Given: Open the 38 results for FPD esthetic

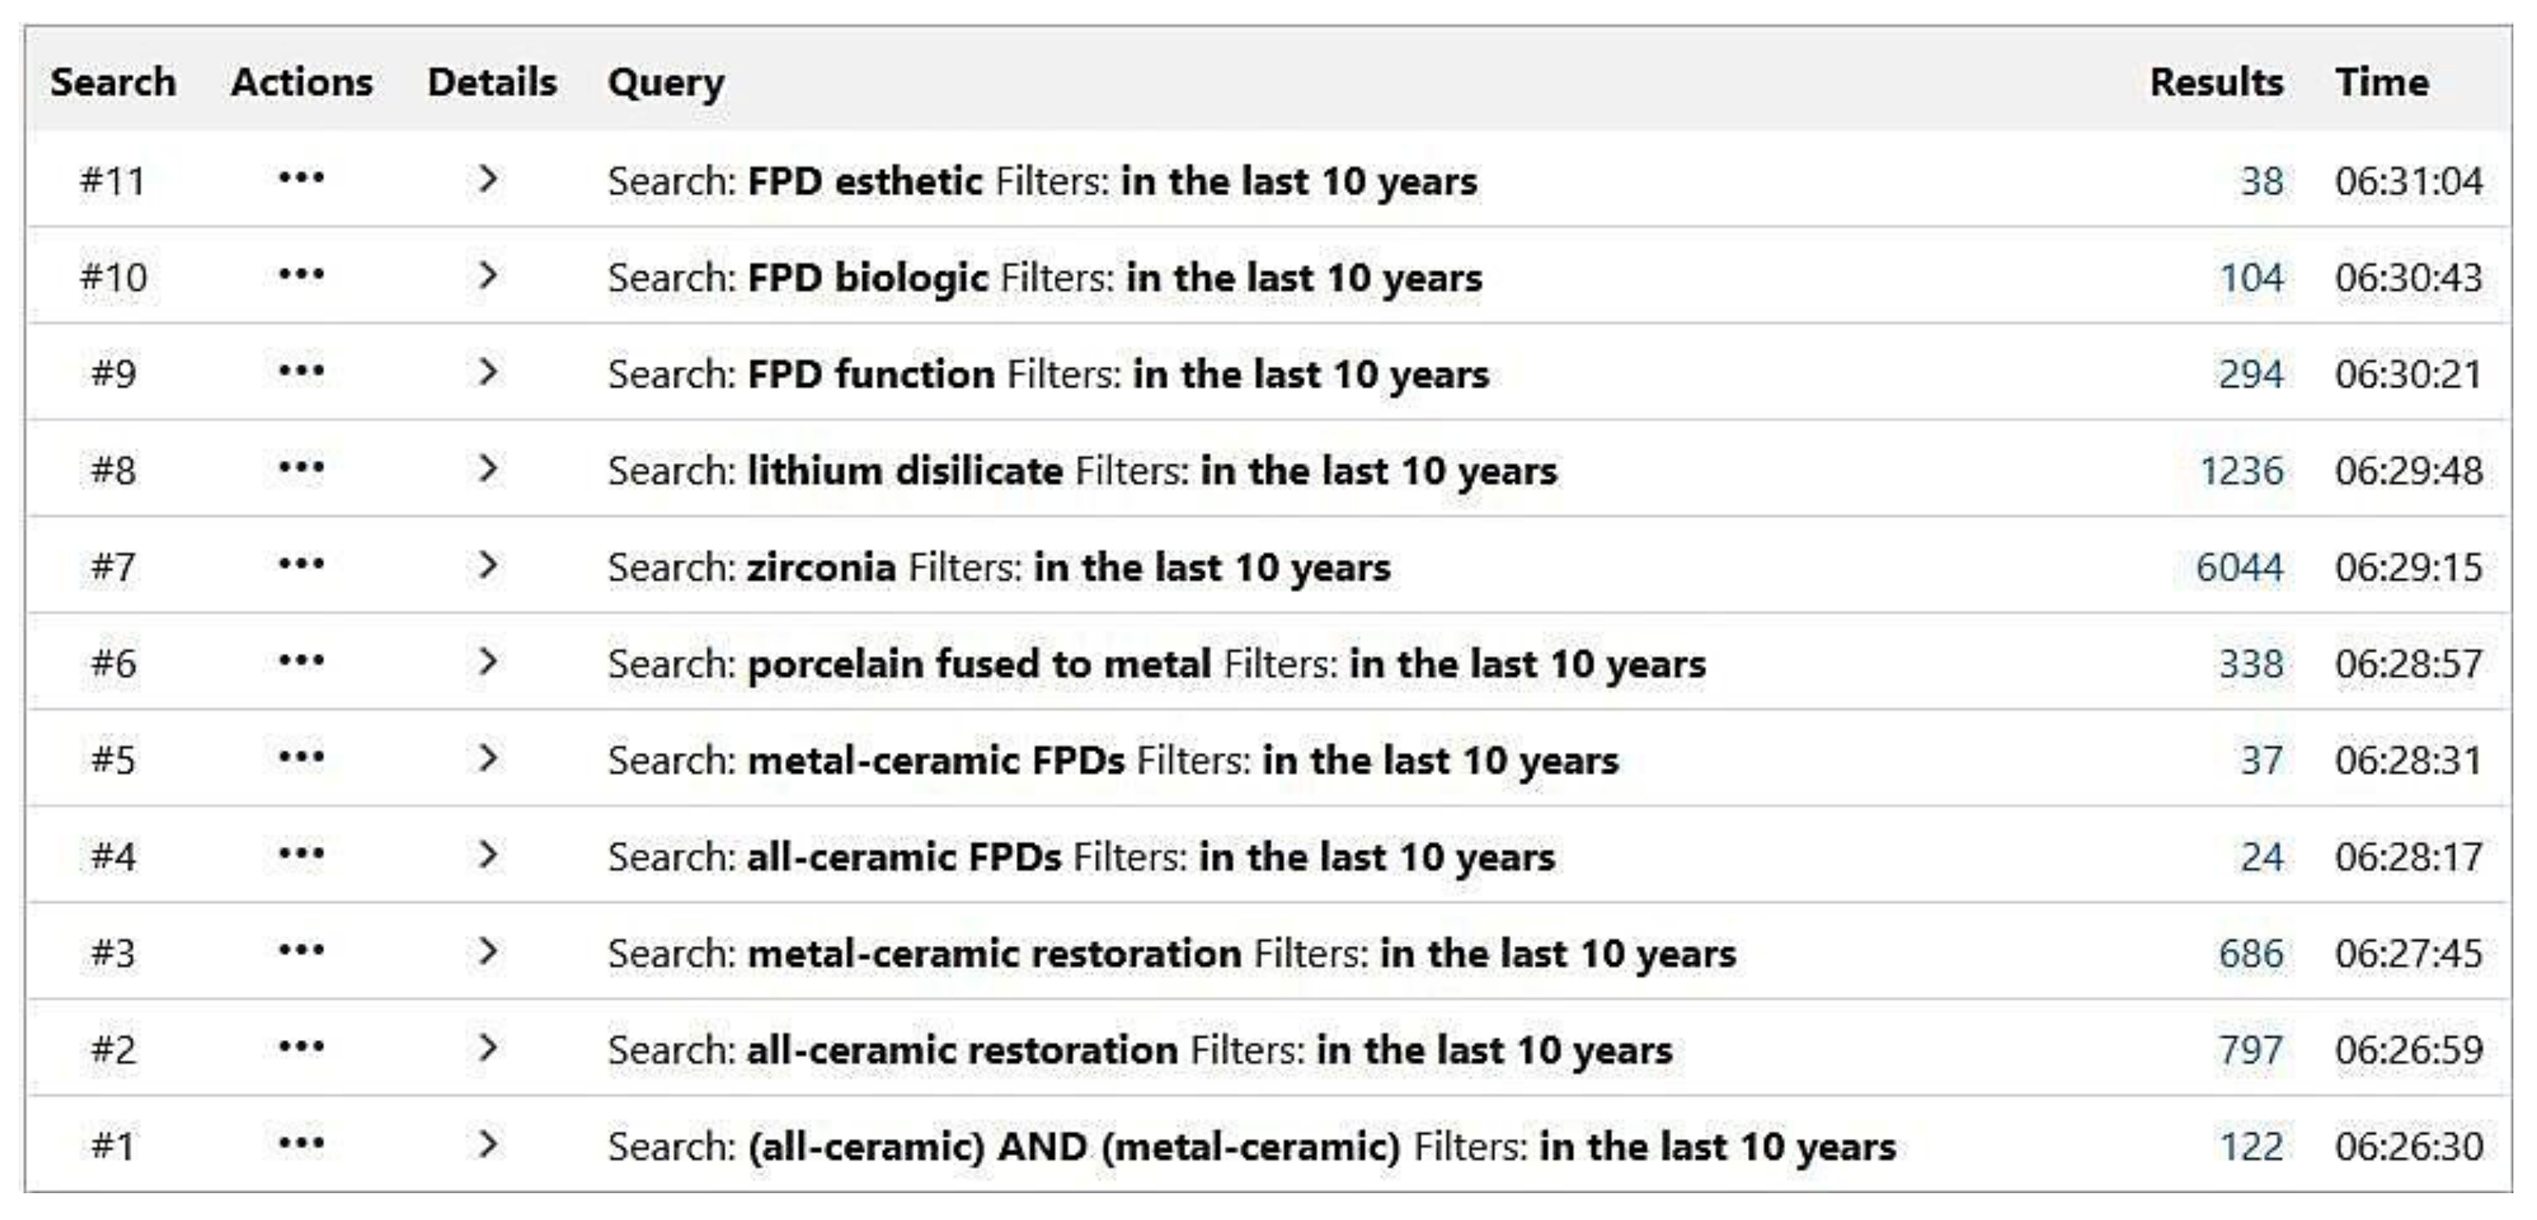Looking at the screenshot, I should click(x=2261, y=181).
